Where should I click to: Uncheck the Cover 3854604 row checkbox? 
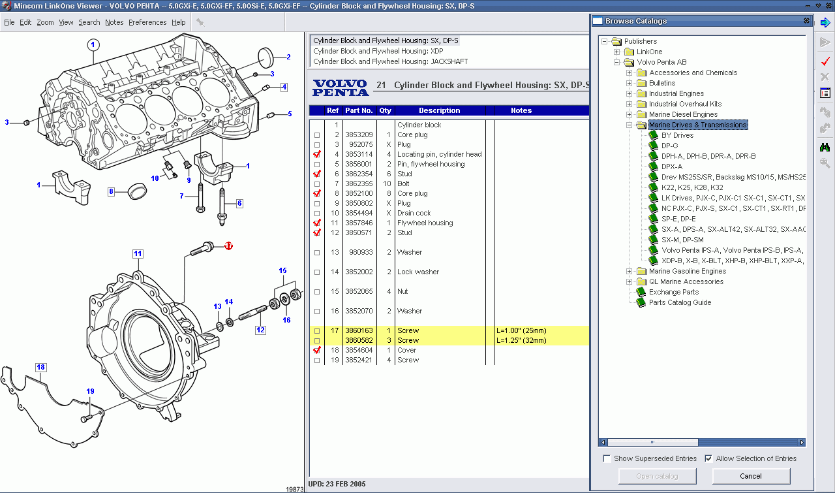point(317,351)
